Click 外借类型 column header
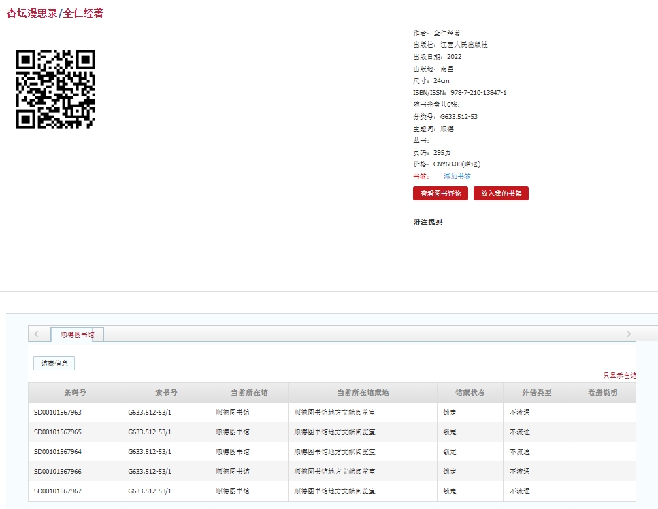 [537, 393]
